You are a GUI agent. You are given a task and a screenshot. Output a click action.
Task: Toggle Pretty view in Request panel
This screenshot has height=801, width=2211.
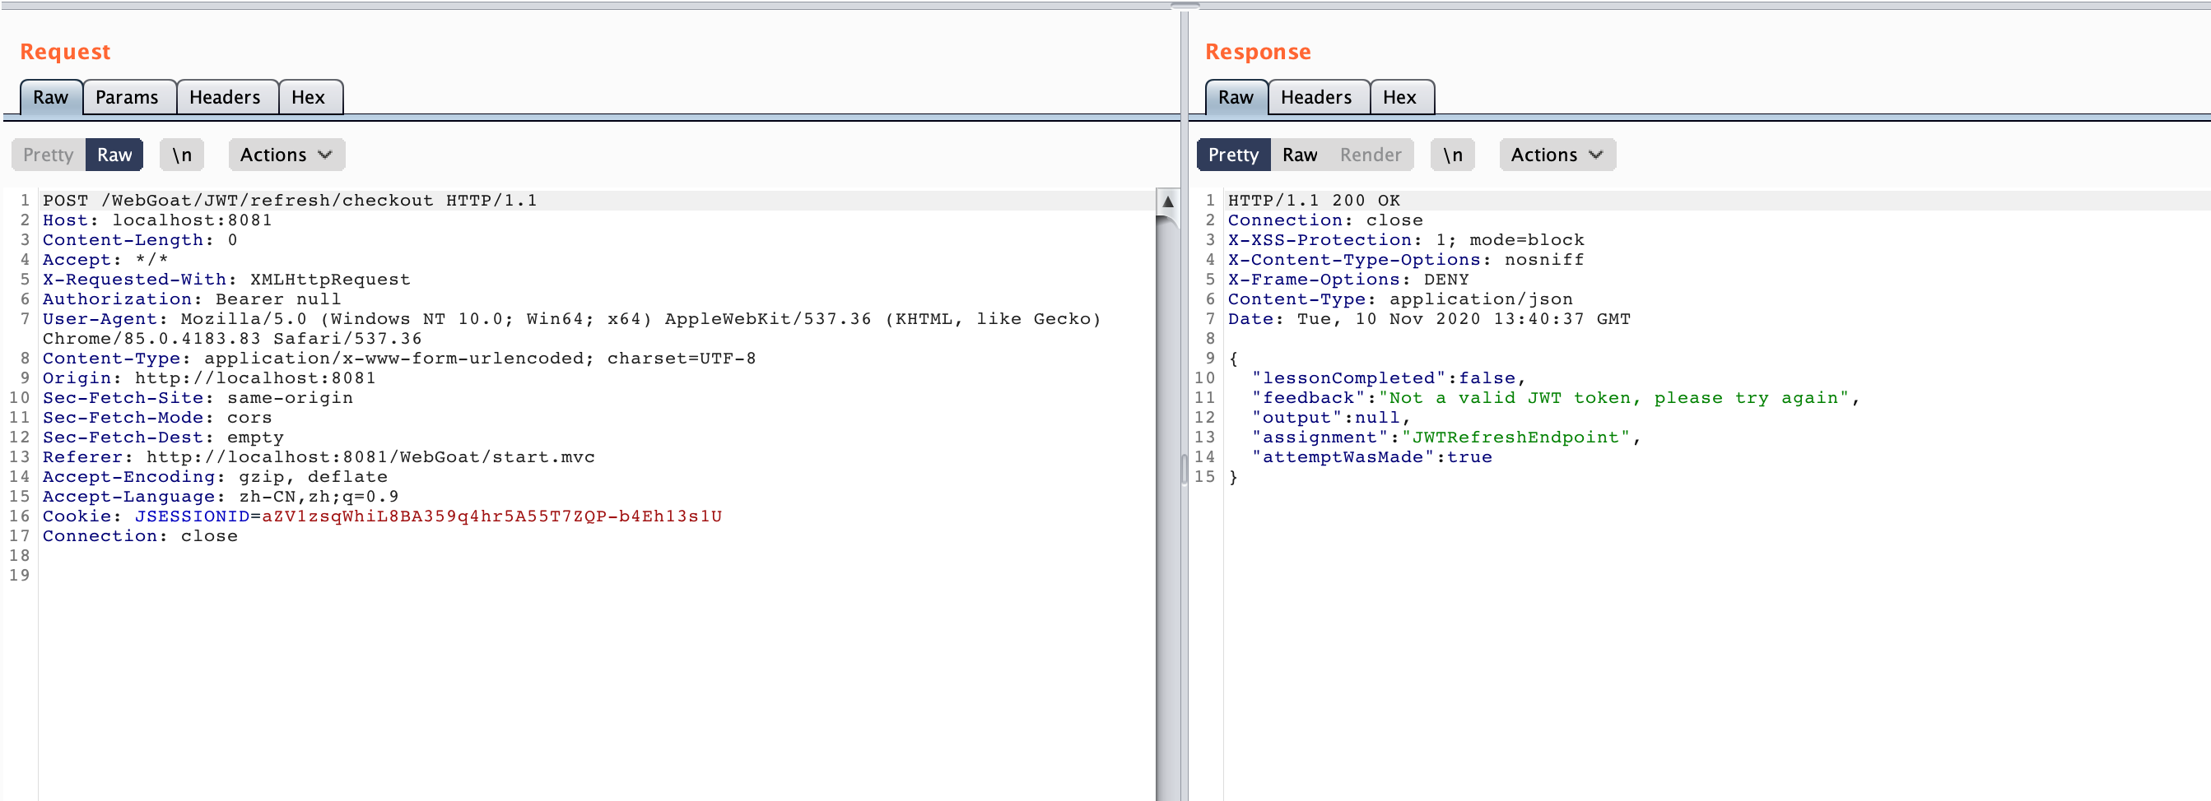tap(48, 155)
